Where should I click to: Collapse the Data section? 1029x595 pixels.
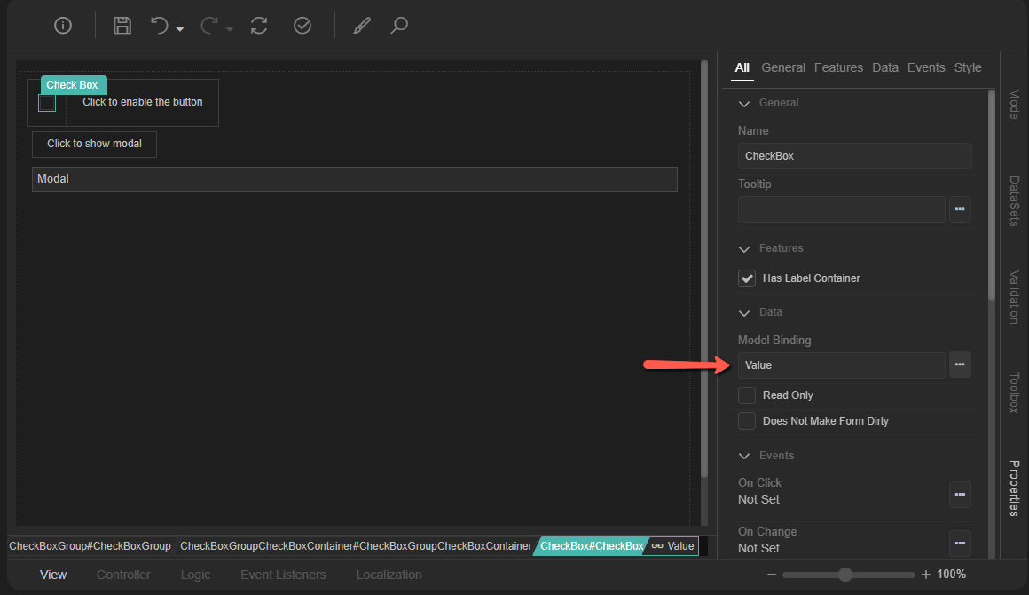coord(744,312)
